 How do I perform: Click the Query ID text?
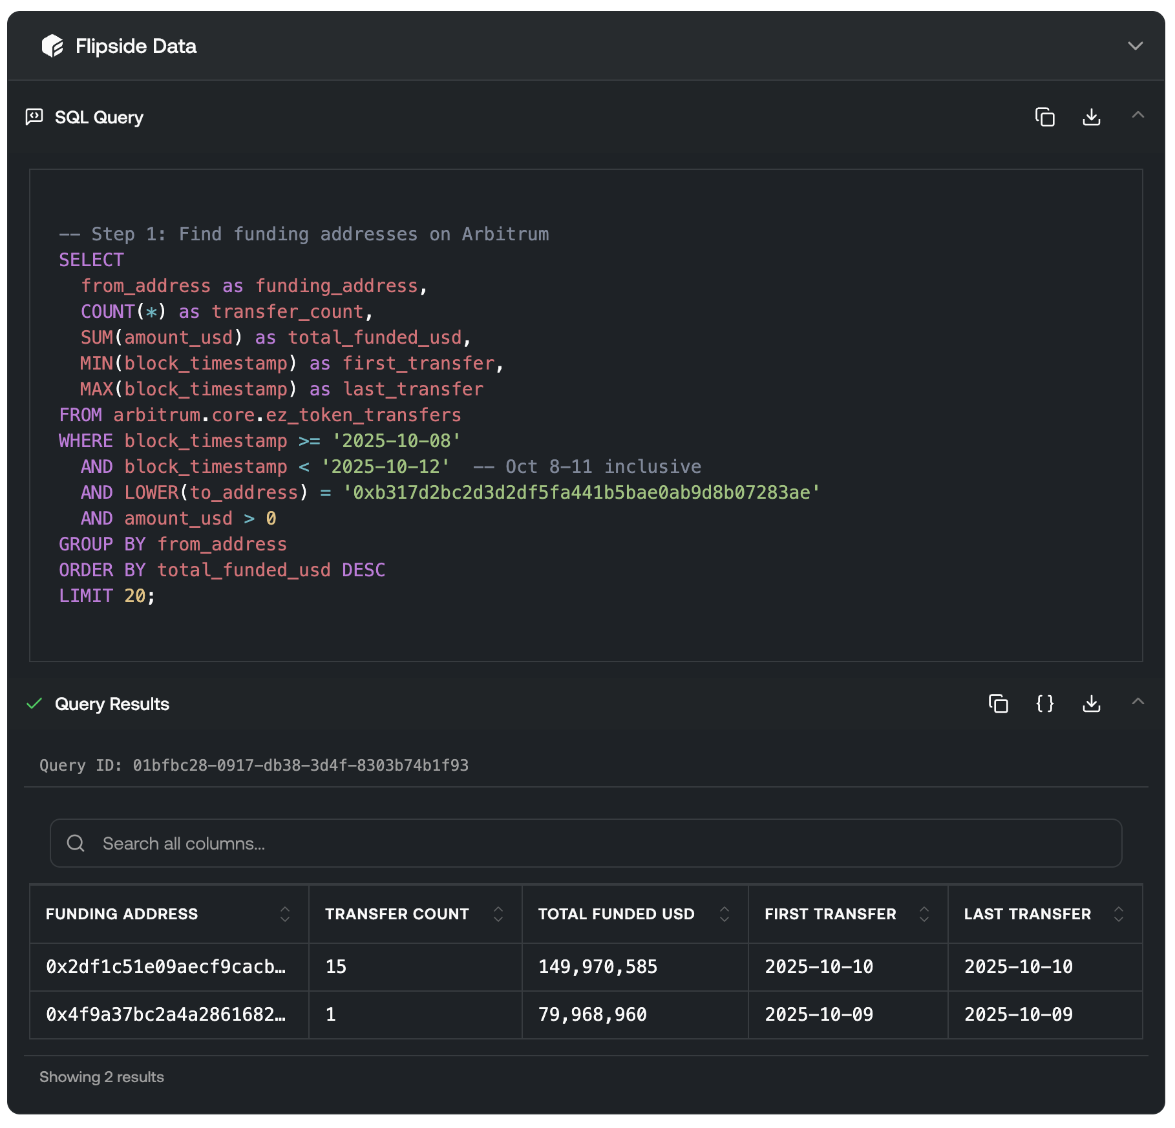click(254, 766)
